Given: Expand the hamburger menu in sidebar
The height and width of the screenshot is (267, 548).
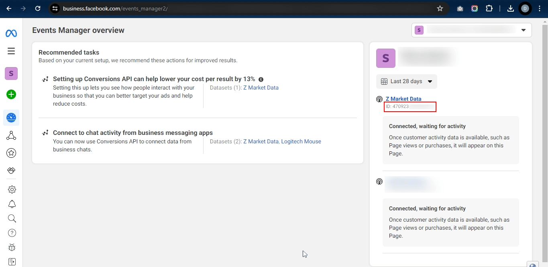Looking at the screenshot, I should tap(11, 51).
